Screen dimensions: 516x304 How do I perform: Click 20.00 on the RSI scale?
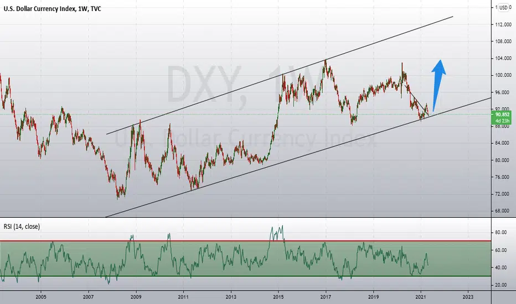pyautogui.click(x=500, y=285)
